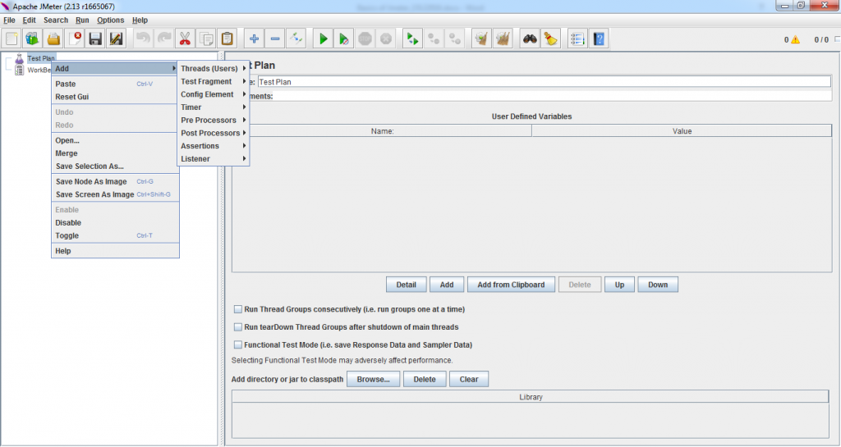Expand the Listener submenu

214,158
